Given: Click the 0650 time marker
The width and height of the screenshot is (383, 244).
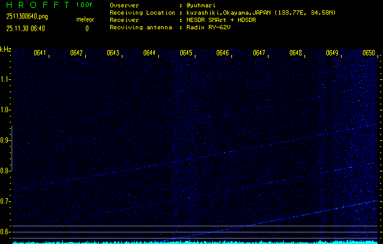Looking at the screenshot, I should click(x=368, y=53).
